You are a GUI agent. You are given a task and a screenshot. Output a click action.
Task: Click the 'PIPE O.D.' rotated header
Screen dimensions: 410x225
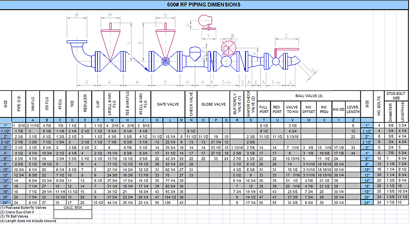[19, 104]
